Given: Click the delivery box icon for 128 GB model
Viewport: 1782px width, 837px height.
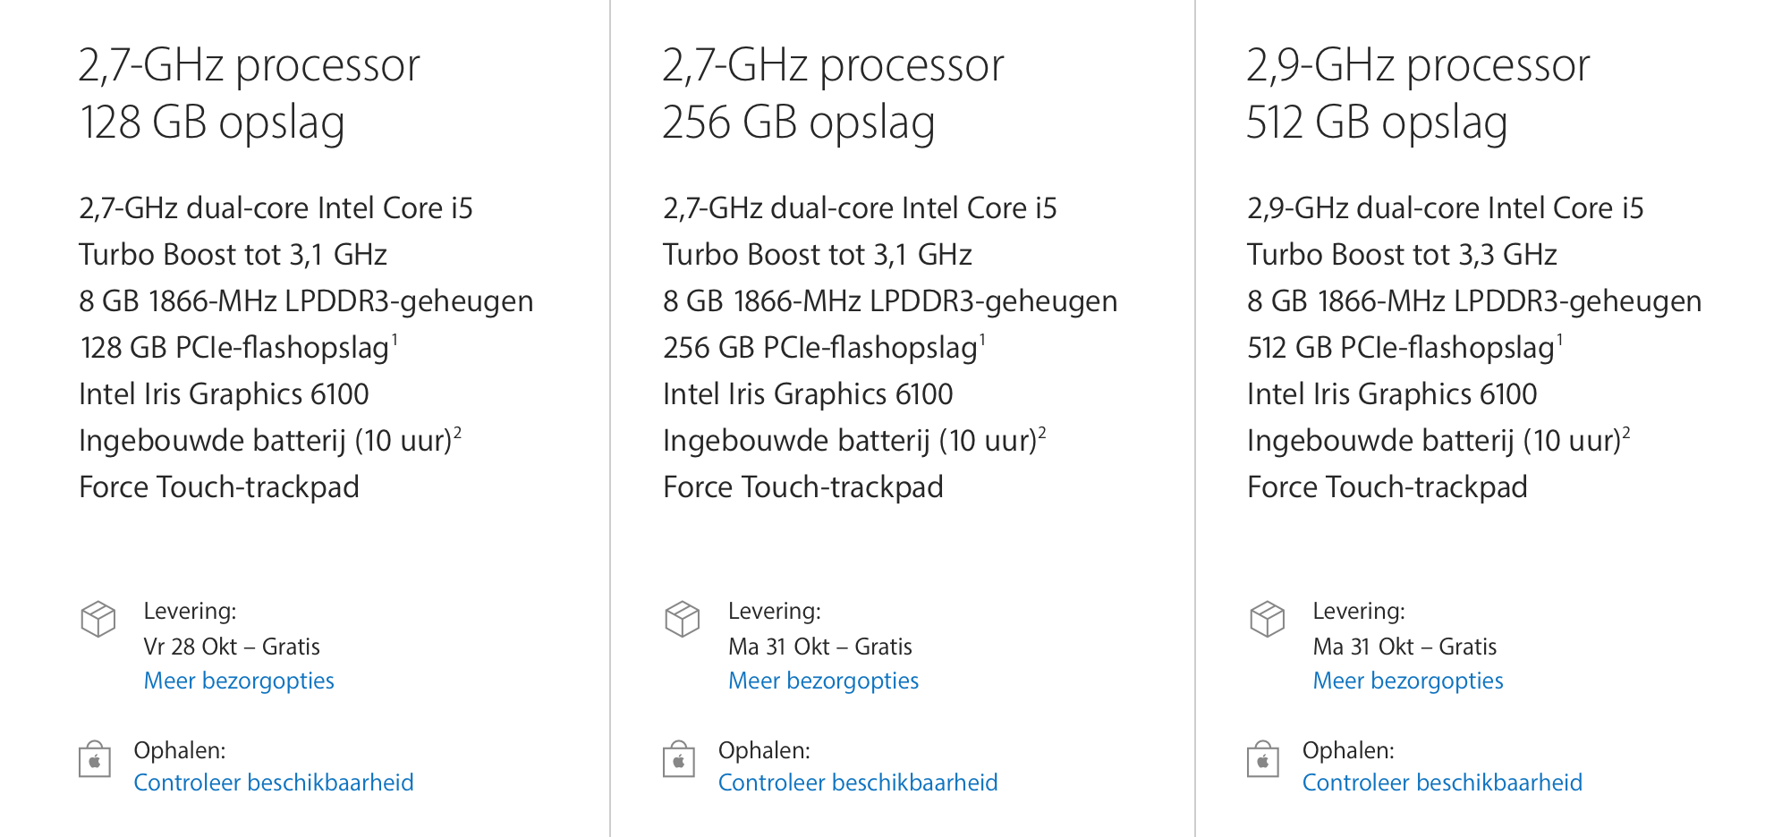Looking at the screenshot, I should pos(98,619).
